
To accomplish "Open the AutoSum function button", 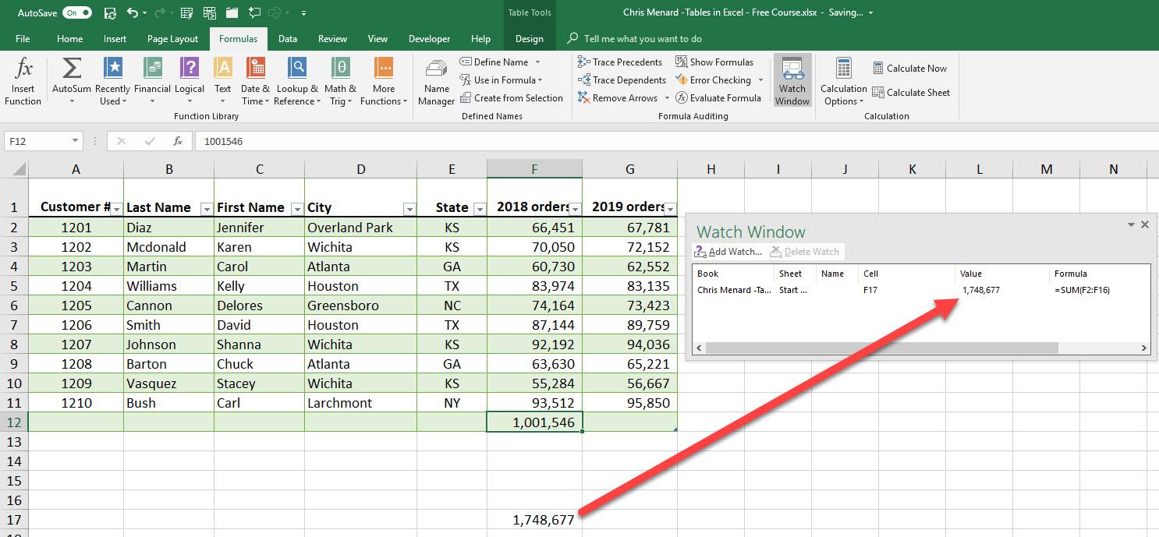I will [x=71, y=81].
